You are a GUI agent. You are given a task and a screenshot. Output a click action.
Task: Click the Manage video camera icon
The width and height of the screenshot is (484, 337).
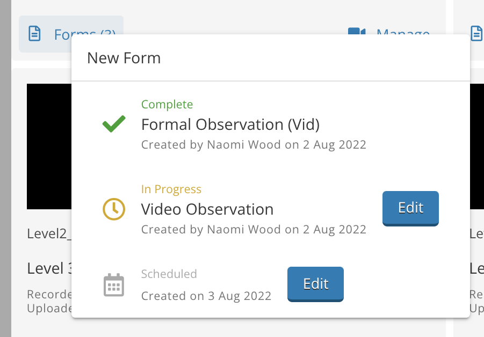(357, 31)
